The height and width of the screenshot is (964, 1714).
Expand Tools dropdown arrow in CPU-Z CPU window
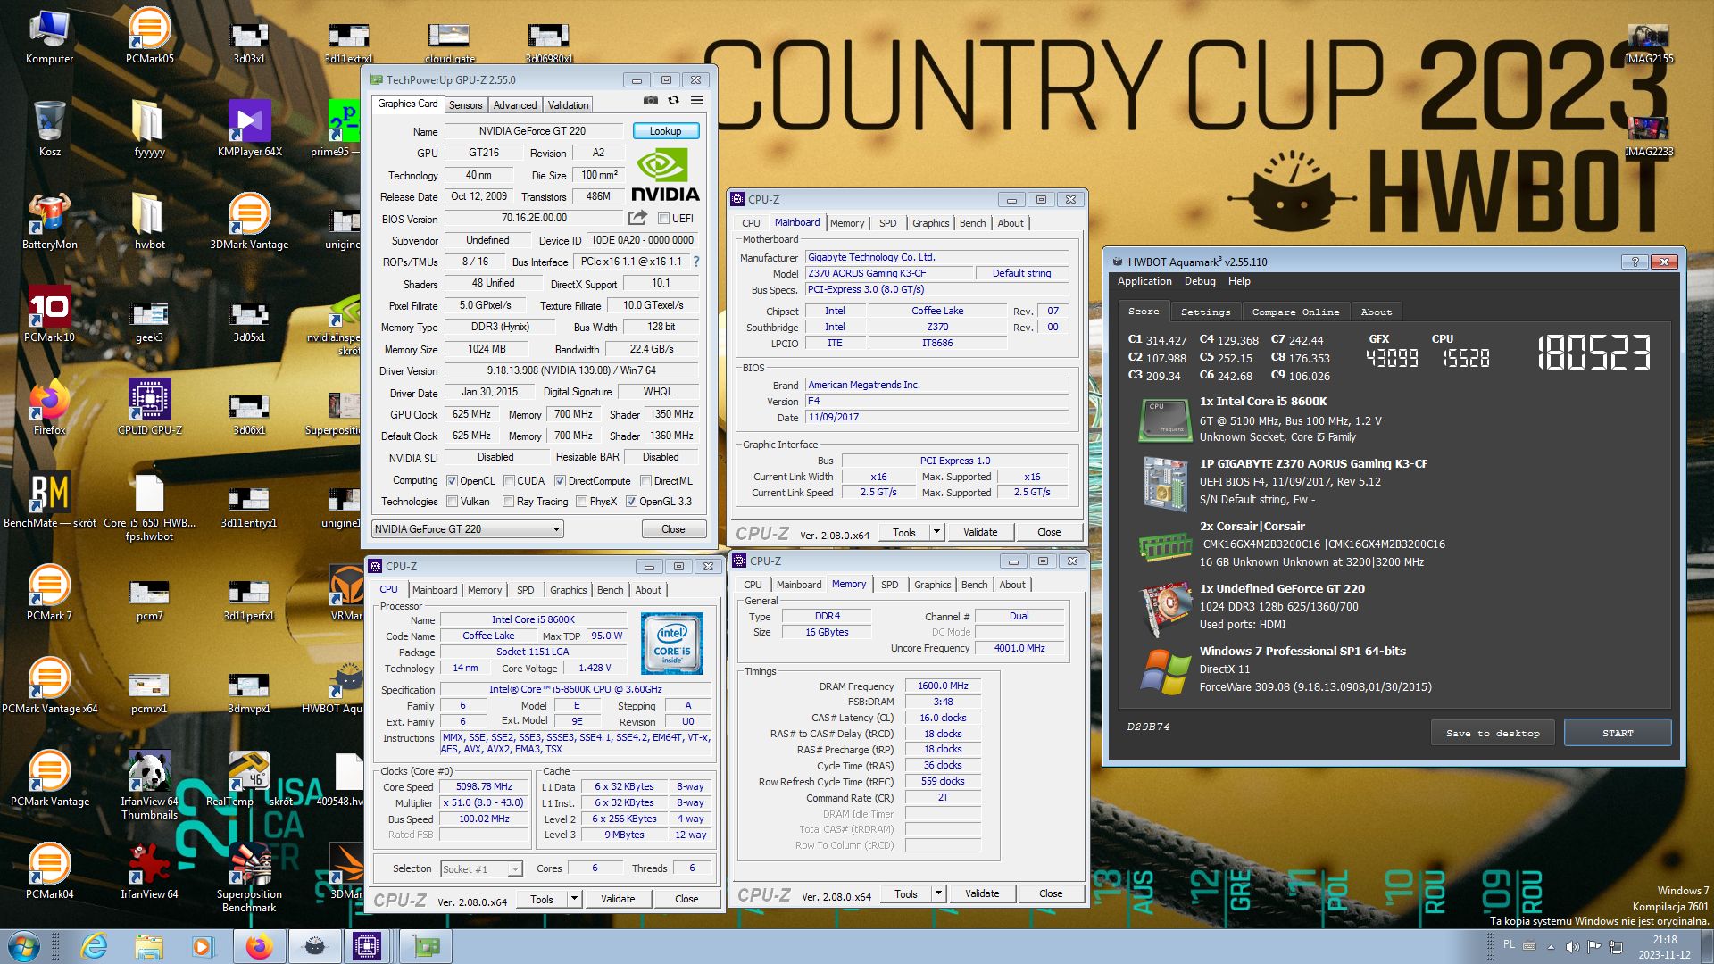574,899
